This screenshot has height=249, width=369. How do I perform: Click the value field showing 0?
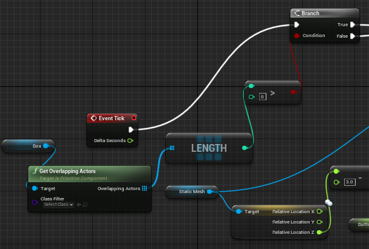[x=263, y=97]
